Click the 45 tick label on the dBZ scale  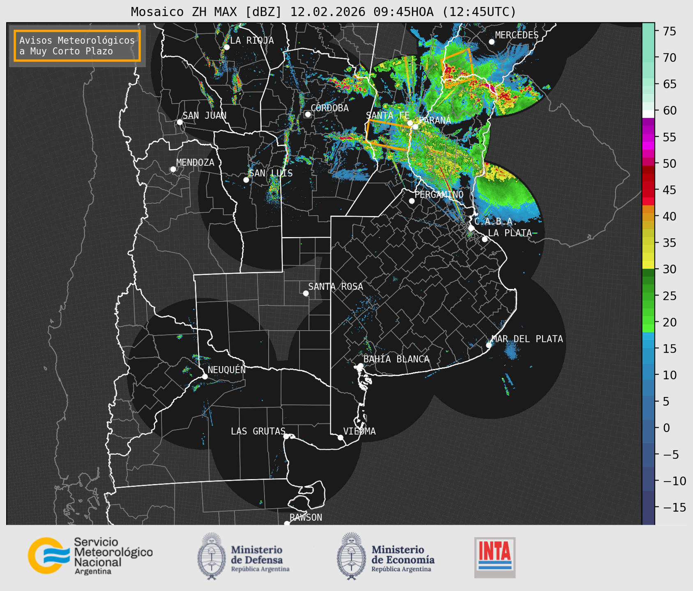click(x=669, y=190)
